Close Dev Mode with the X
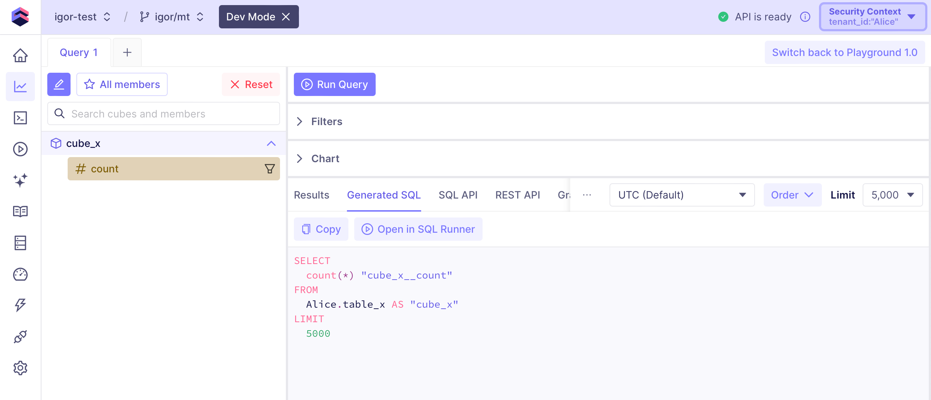The image size is (931, 400). point(286,17)
